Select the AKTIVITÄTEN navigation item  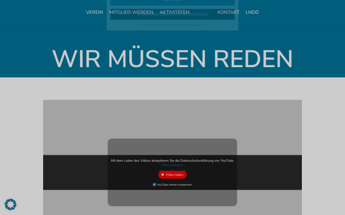point(174,12)
